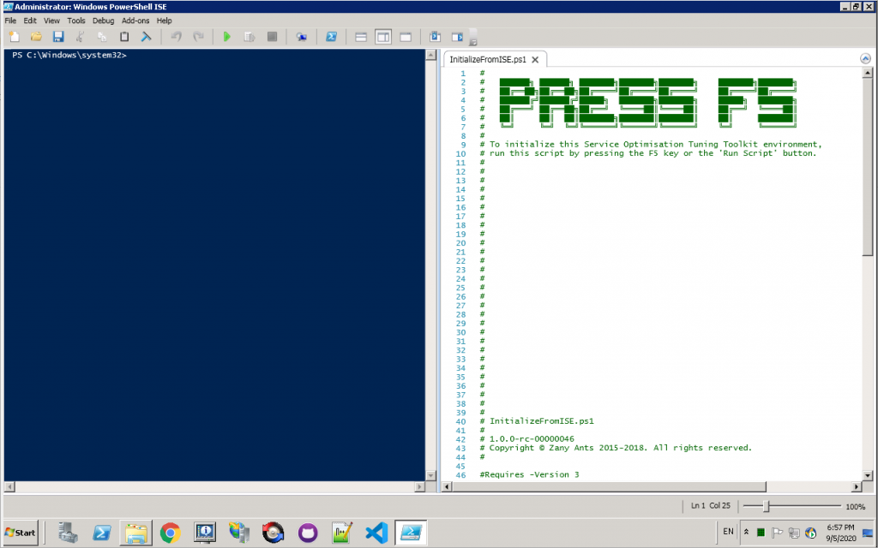Open the View menu
878x548 pixels.
point(51,21)
